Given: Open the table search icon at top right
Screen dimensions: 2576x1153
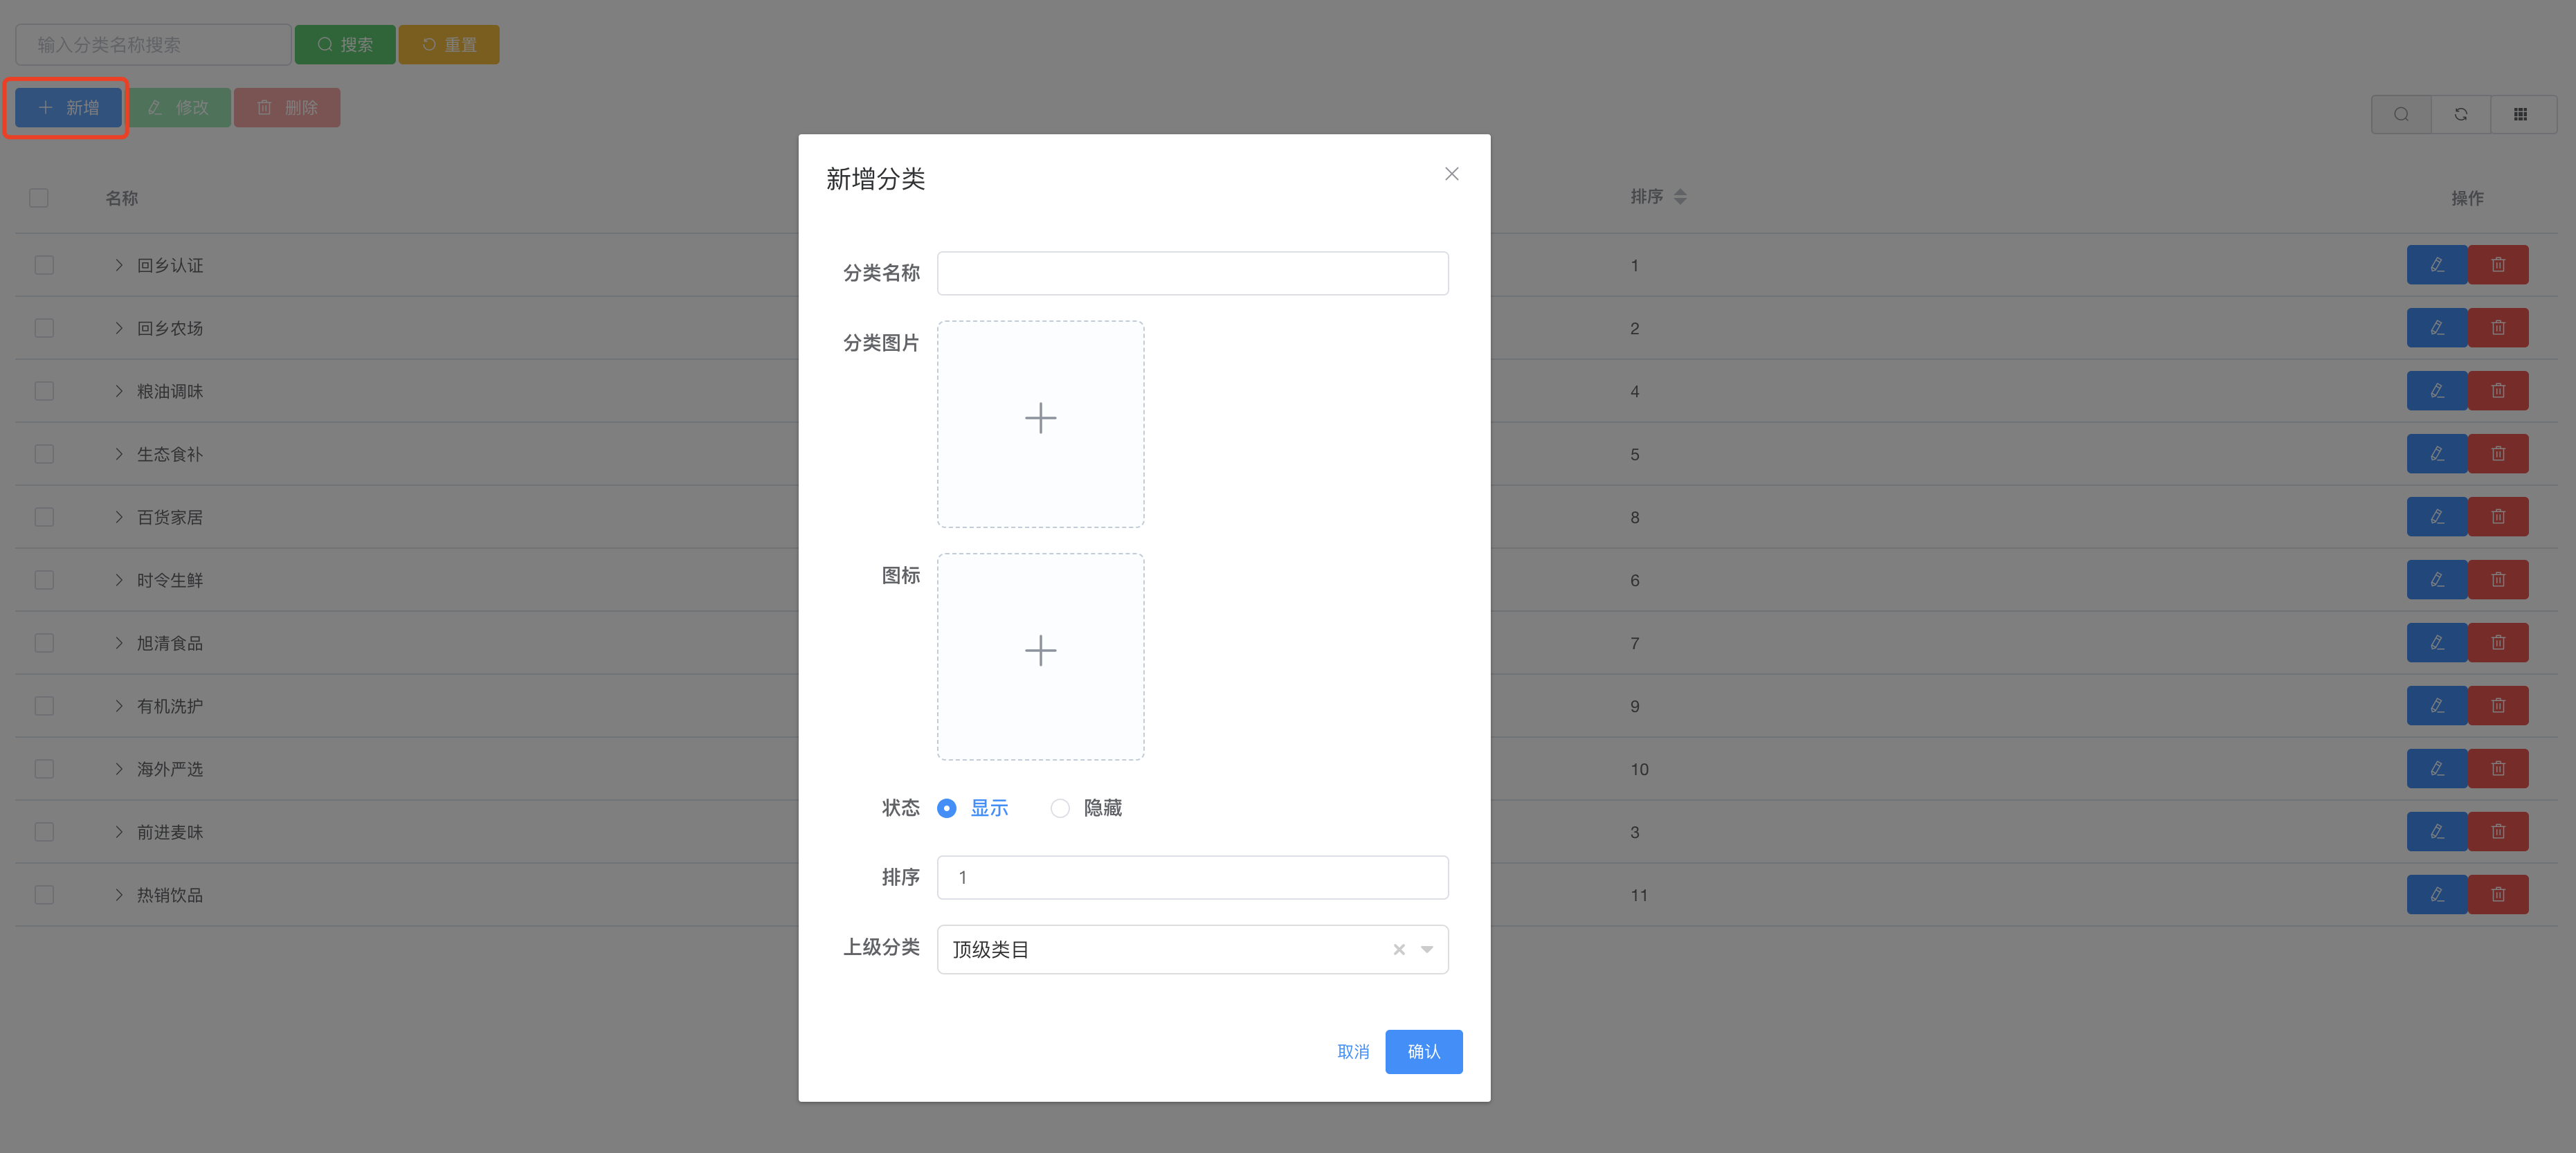Looking at the screenshot, I should point(2401,113).
